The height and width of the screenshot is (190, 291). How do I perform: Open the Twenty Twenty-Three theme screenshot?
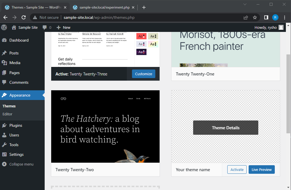[x=106, y=50]
